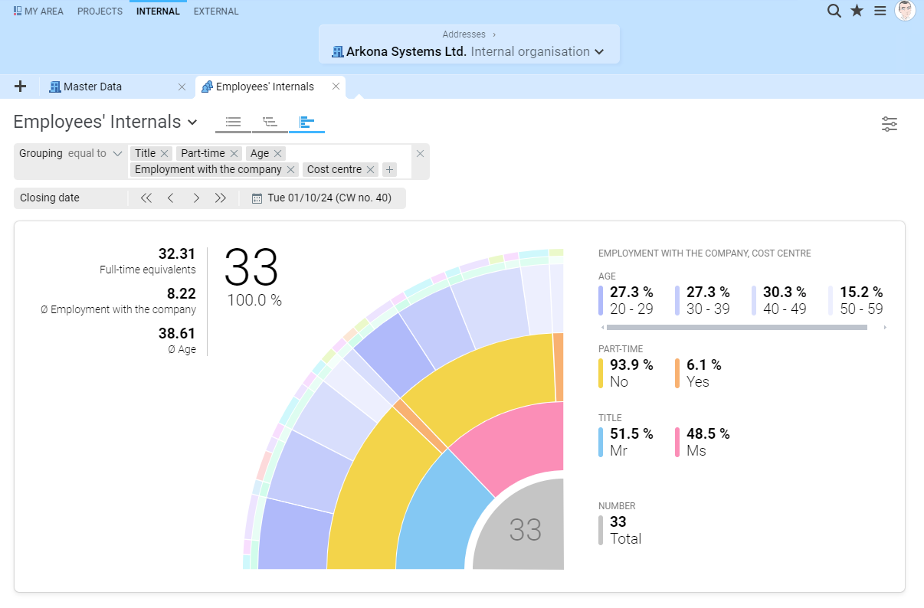Jump far back with double-left arrows
This screenshot has height=608, width=924.
tap(146, 198)
